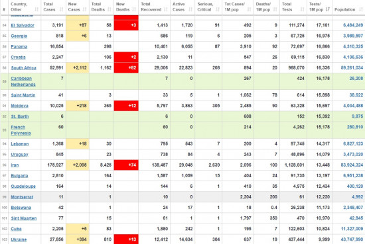Open the Iran country link
This screenshot has width=365, height=244.
click(15, 165)
